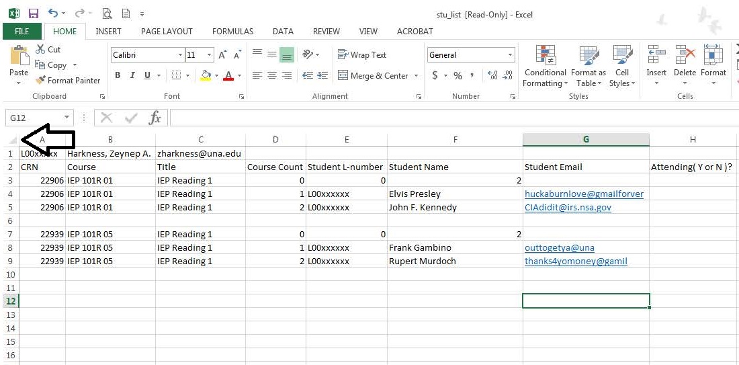Switch to the PAGE LAYOUT tab
Screen dimensions: 739x365
167,31
